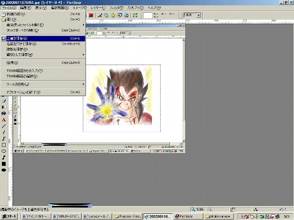This screenshot has width=294, height=220.
Task: Click the Windows Start button
Action: [9, 216]
